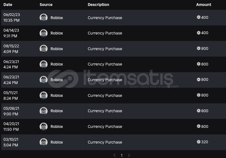Open Roblox source link in 05/11/21 row
The image size is (226, 158).
(56, 95)
